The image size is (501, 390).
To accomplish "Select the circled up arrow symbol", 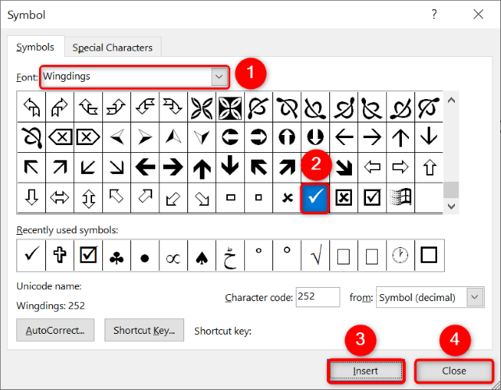I will [x=287, y=137].
